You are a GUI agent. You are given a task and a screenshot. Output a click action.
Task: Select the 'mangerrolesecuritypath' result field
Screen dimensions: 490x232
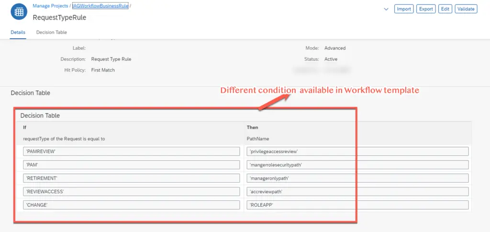358,165
